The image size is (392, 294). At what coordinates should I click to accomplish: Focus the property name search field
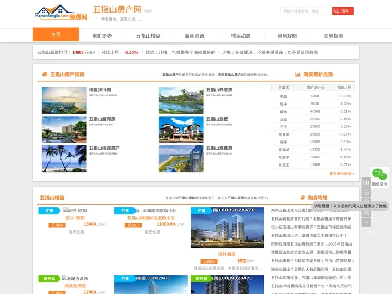[306, 11]
